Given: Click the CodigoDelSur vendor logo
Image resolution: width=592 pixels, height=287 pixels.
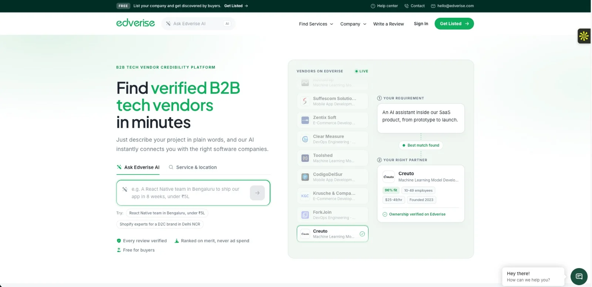Looking at the screenshot, I should (x=305, y=177).
